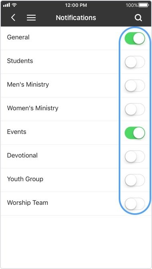Select the Devotional row label
The height and width of the screenshot is (269, 152).
coord(22,156)
